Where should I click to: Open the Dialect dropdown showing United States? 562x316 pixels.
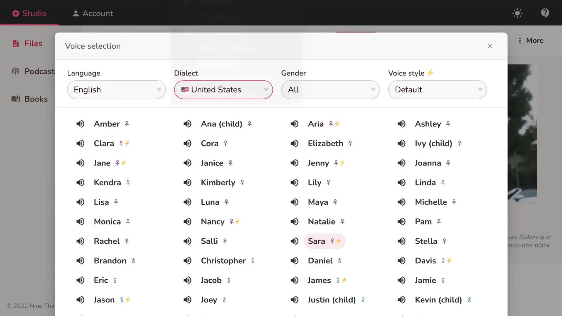tap(223, 90)
